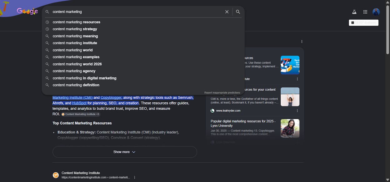Screen dimensions: 390x182
Task: Expand AI overview with Show more
Action: click(125, 152)
